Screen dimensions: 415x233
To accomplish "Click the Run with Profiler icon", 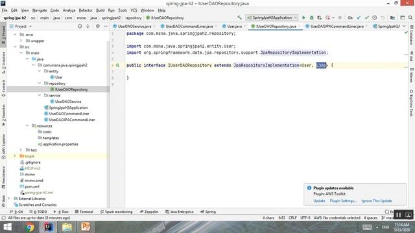I will coord(327,17).
